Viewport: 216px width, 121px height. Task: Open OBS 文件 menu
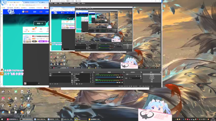coord(51,3)
